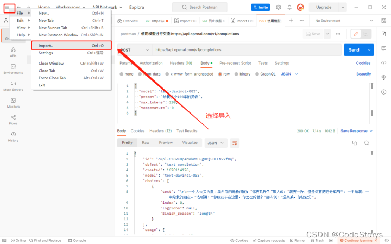Open the POST method dropdown

135,50
